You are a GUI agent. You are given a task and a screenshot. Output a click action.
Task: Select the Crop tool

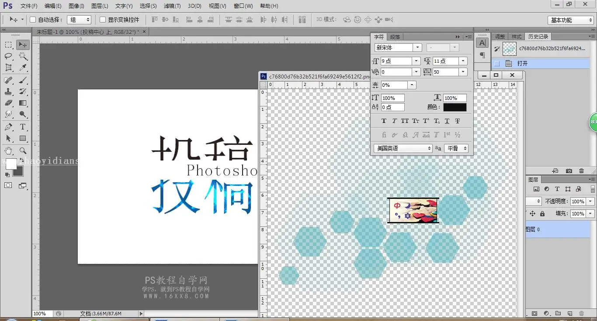pyautogui.click(x=8, y=68)
